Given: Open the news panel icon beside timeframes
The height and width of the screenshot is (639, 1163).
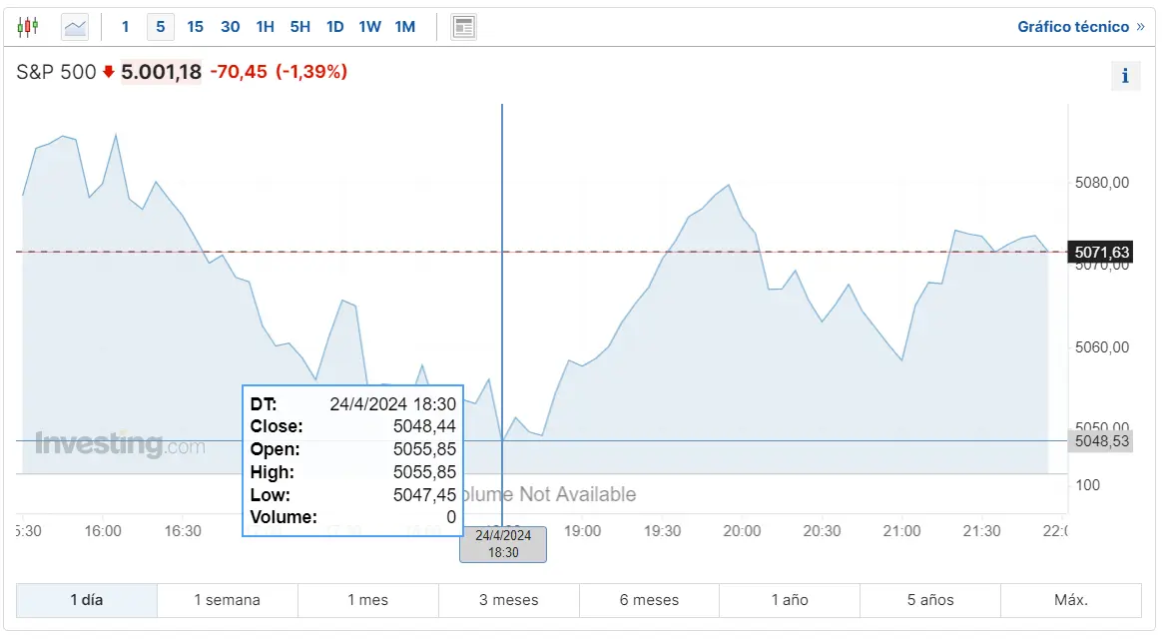Looking at the screenshot, I should [463, 26].
